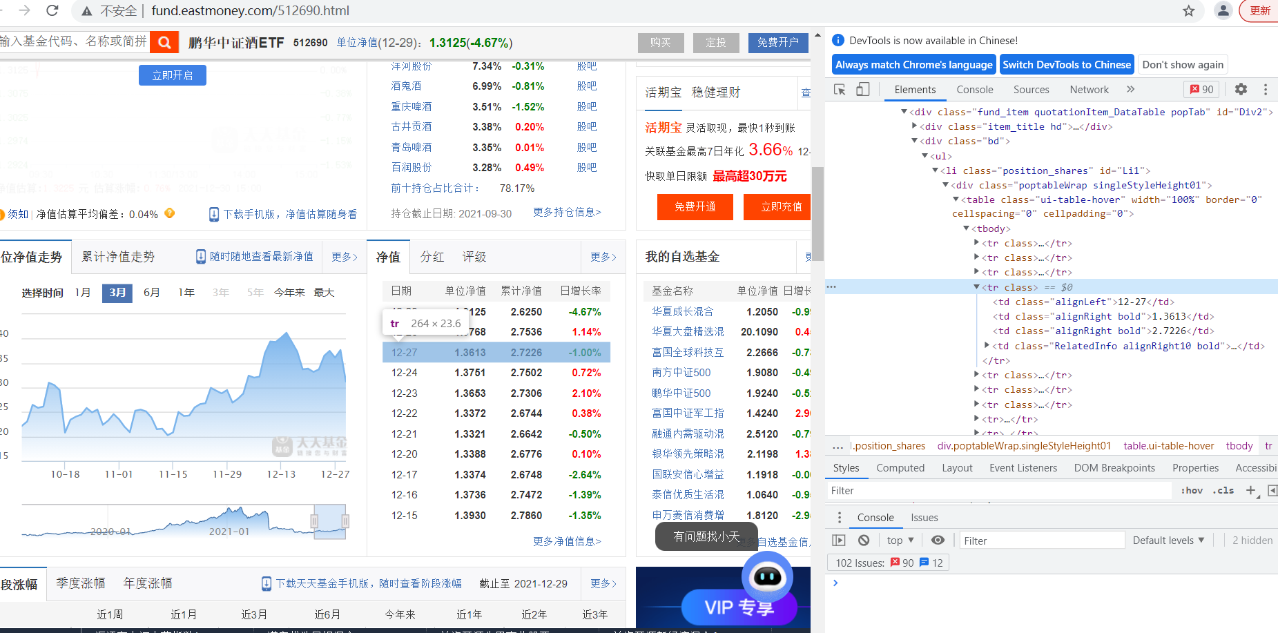Expand the div class="item_title hd" node
The height and width of the screenshot is (633, 1278).
914,126
